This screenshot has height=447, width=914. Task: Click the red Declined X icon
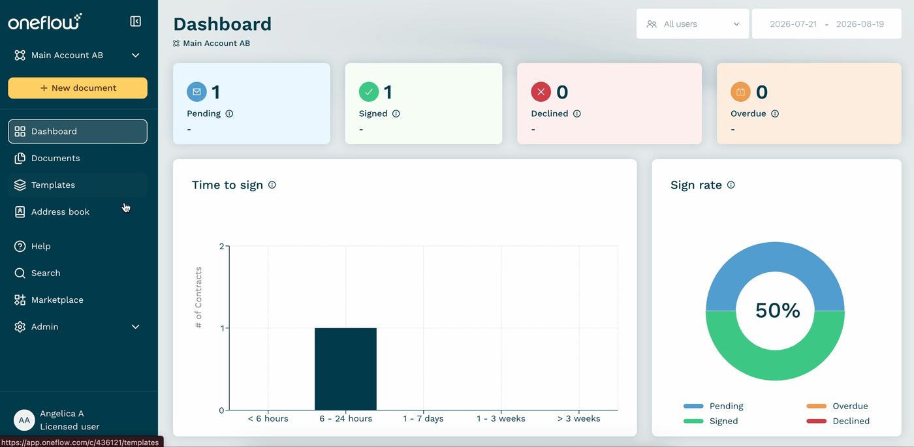(x=541, y=92)
